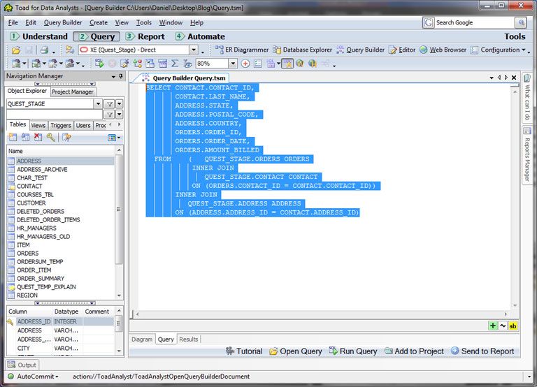Toggle the highlighted SQL view button in the toolbar
Screen dimensions: 537x387
(x=287, y=64)
